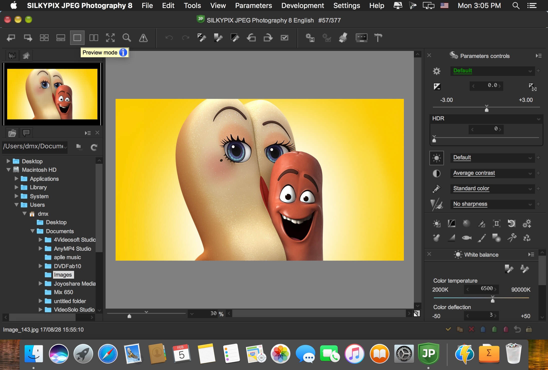
Task: Click the Rotate image tool icon
Action: (x=252, y=37)
